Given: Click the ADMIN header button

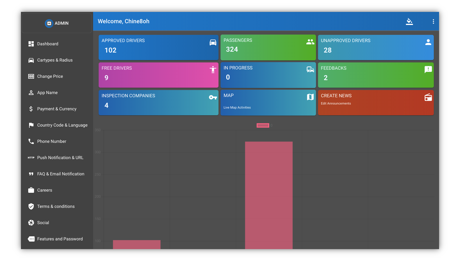Looking at the screenshot, I should coord(57,23).
